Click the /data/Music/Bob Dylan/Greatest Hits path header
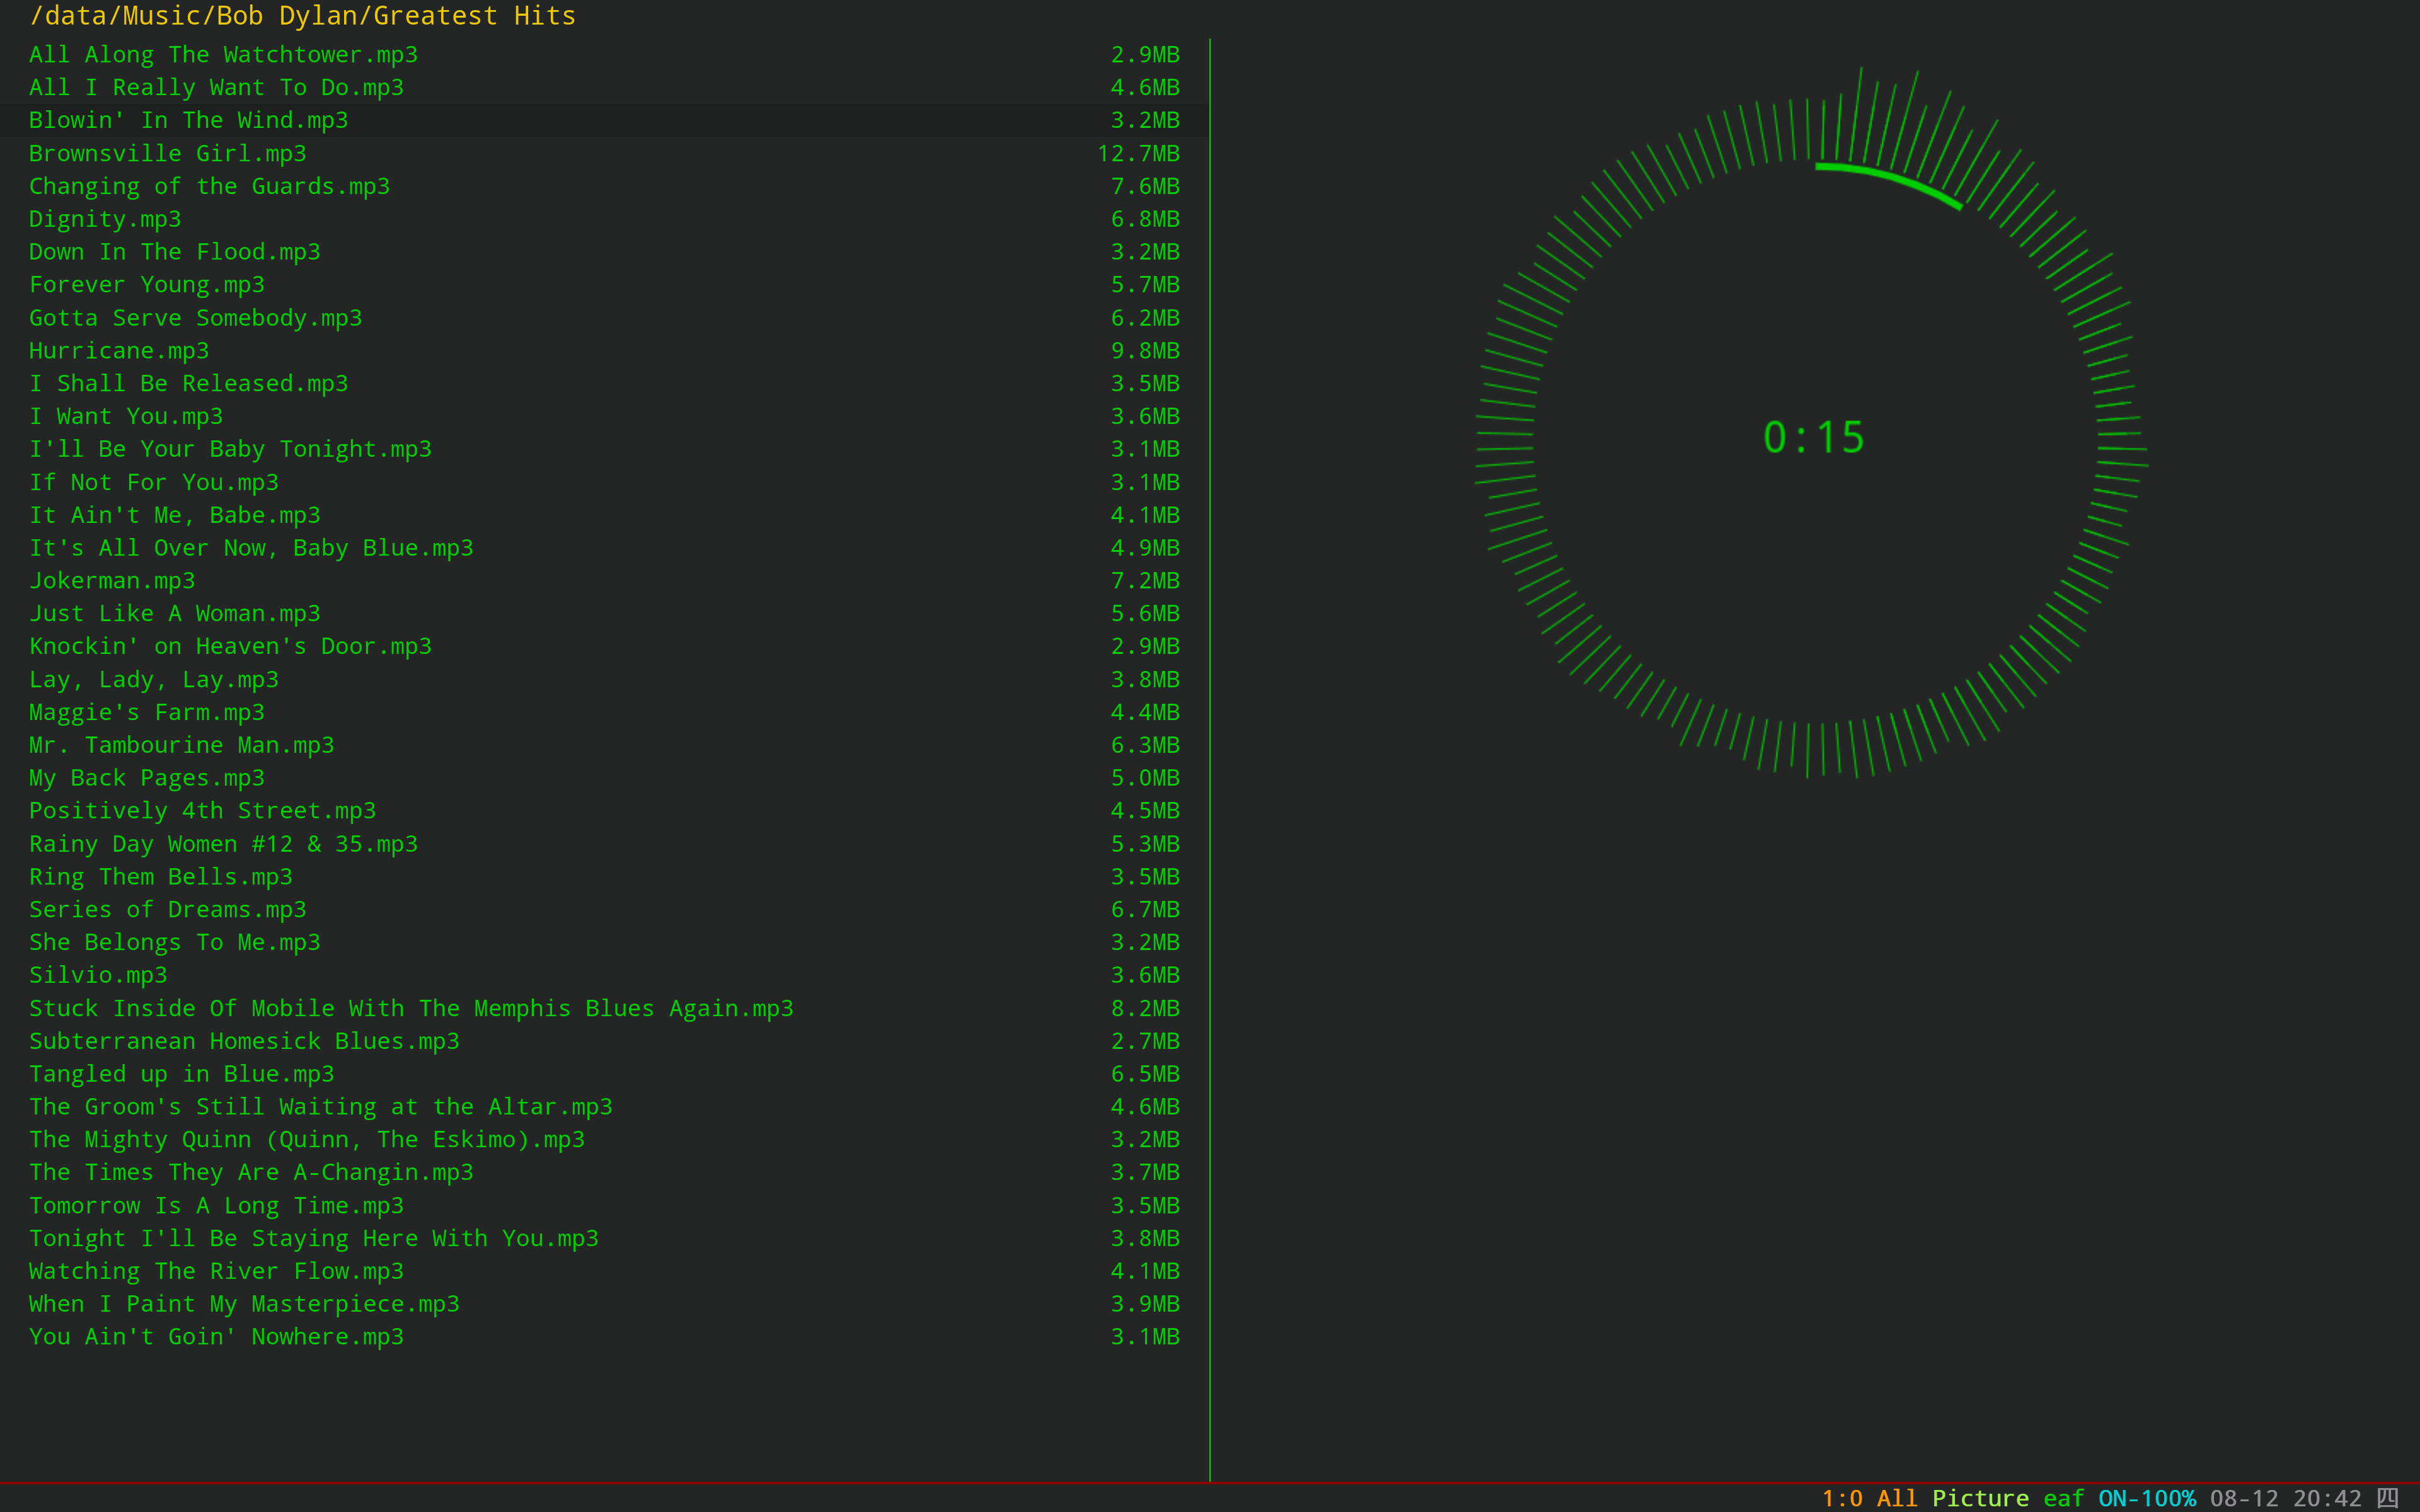The height and width of the screenshot is (1512, 2420). click(302, 16)
